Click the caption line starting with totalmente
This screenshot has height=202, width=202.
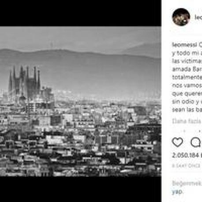(x=187, y=77)
